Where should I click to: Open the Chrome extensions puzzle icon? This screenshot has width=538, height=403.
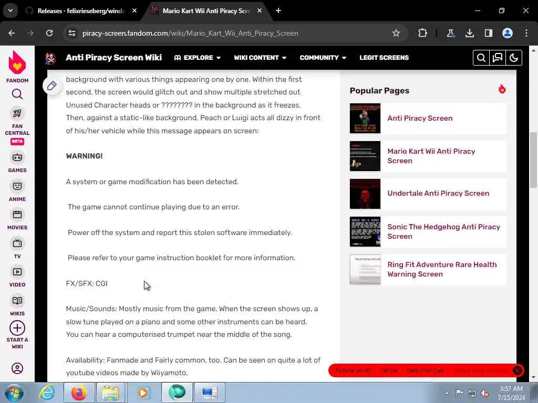click(423, 33)
